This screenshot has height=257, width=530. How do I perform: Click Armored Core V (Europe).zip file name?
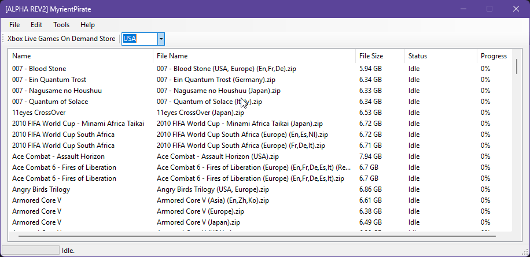point(200,211)
